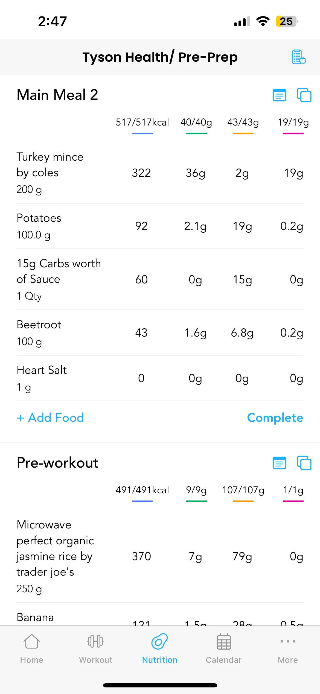Tap the 107/107g carbs progress bar in Pre-workout
This screenshot has width=320, height=694.
click(243, 493)
